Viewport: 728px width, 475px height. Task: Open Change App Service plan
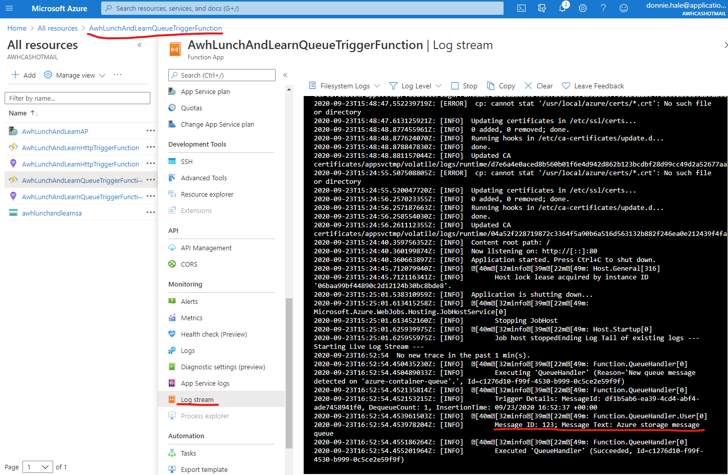coord(217,124)
